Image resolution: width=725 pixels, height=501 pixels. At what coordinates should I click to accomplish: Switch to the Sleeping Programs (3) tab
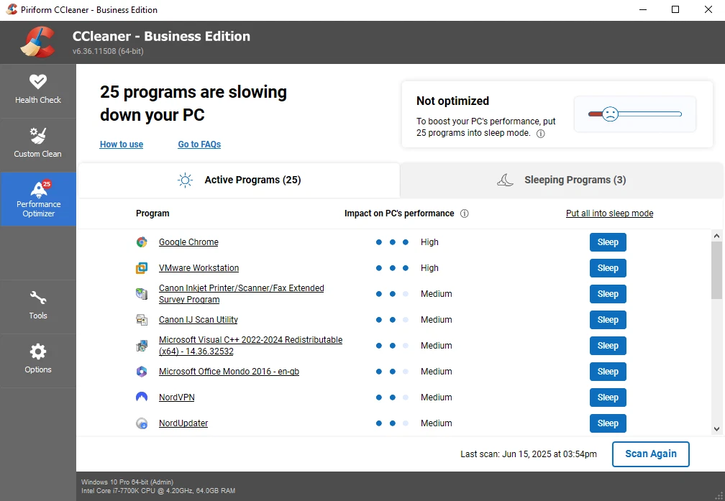point(561,180)
